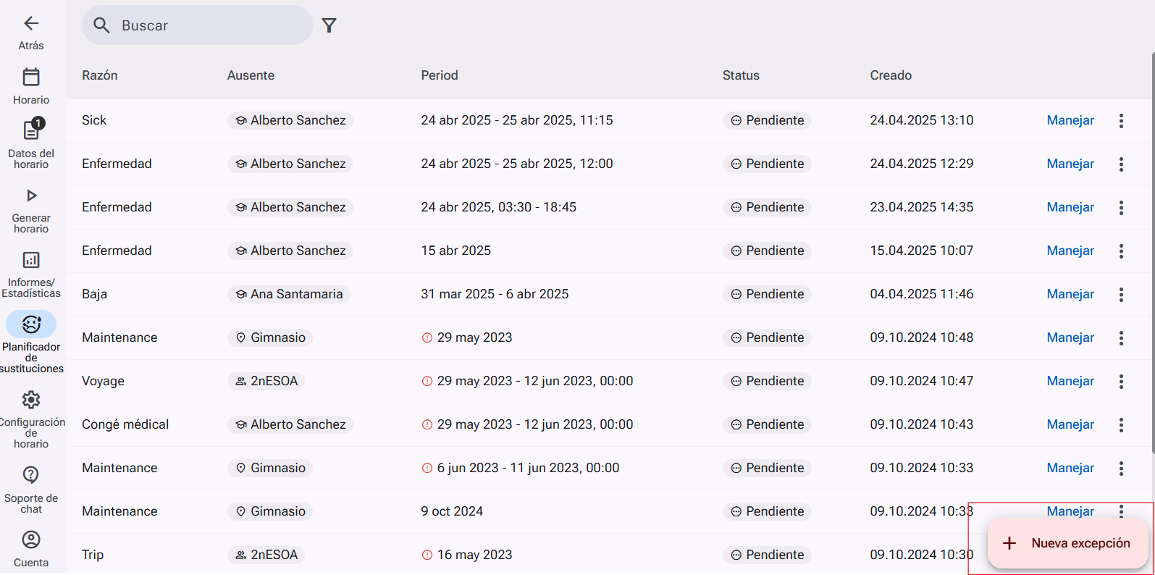1155x575 pixels.
Task: Sort by the Creado column header
Action: coord(891,75)
